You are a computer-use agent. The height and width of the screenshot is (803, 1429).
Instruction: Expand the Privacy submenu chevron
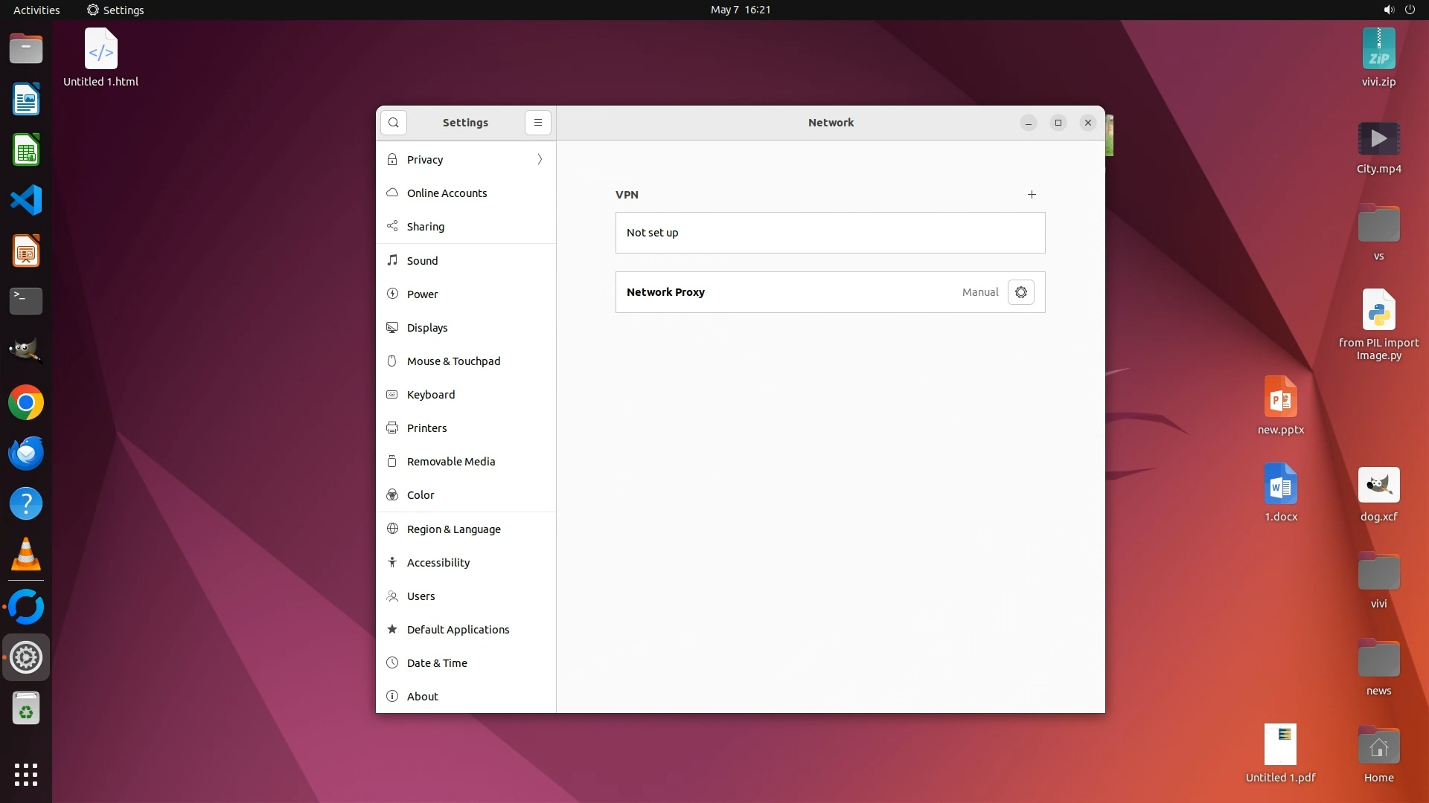[540, 160]
